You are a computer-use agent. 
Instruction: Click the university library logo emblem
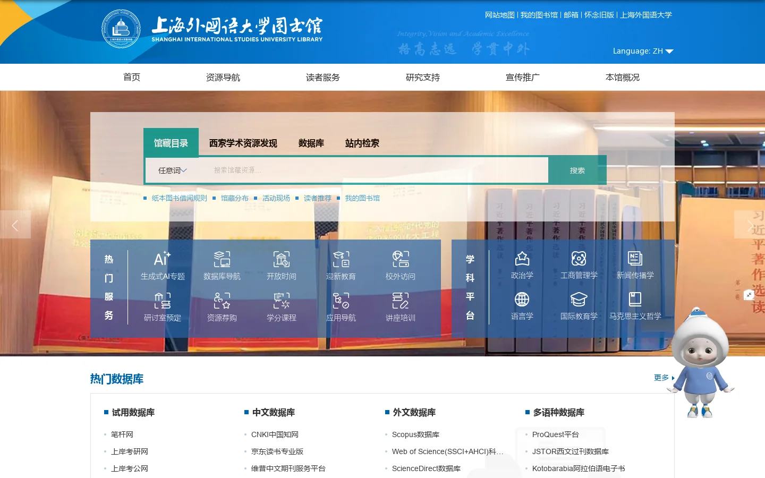(121, 29)
